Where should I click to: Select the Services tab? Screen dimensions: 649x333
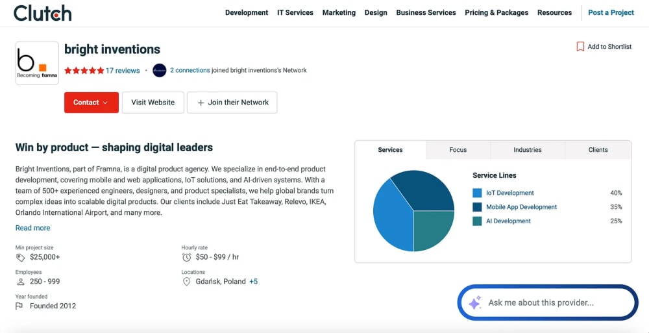(x=390, y=150)
